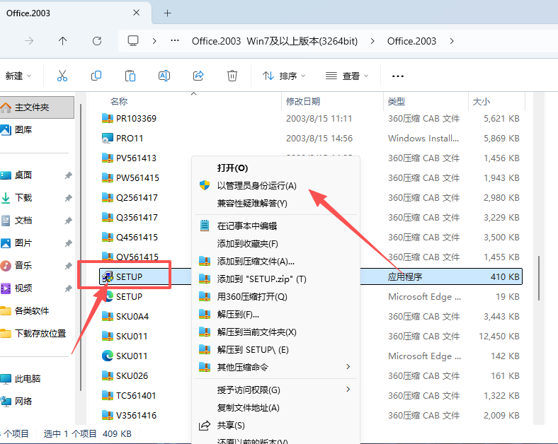558x444 pixels.
Task: Click the Delete trash can icon
Action: (232, 76)
